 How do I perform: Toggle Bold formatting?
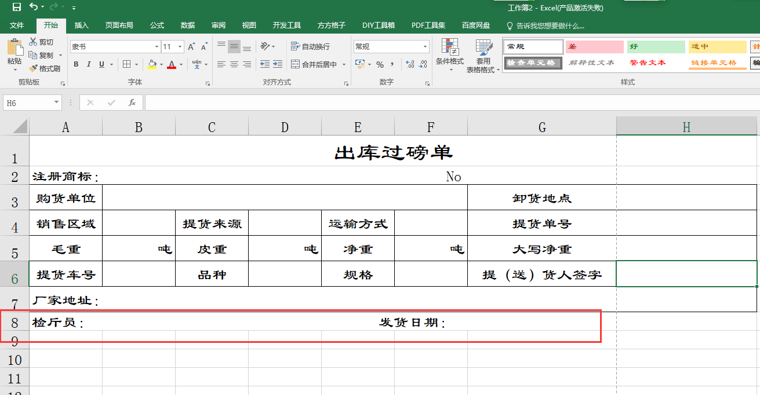pyautogui.click(x=76, y=64)
